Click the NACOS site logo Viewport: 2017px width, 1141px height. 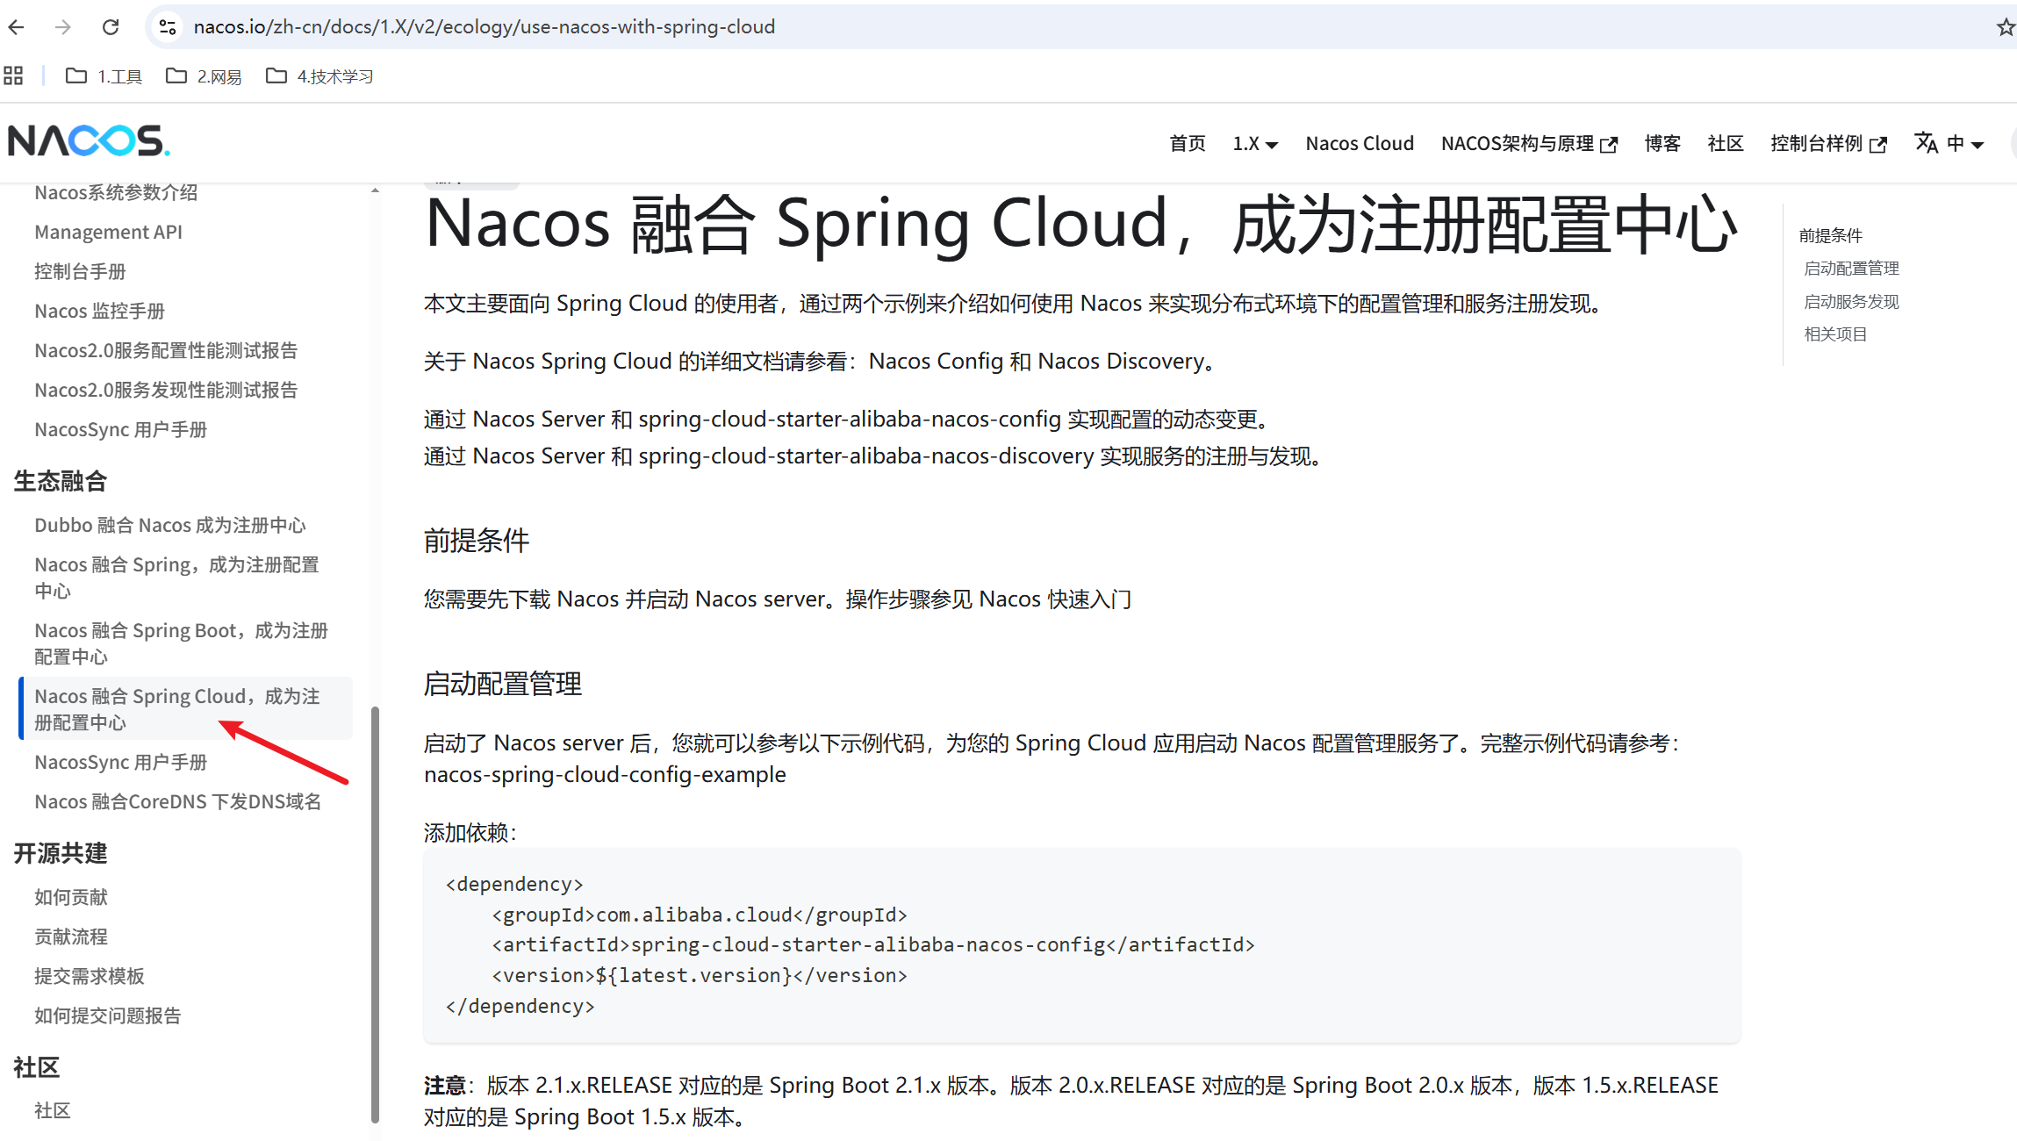pyautogui.click(x=88, y=140)
